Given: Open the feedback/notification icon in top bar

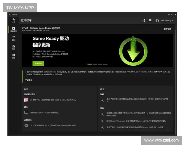Looking at the screenshot, I should 150,21.
